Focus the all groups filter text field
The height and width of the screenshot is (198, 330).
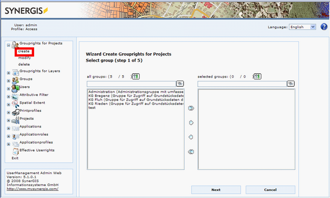pyautogui.click(x=131, y=84)
